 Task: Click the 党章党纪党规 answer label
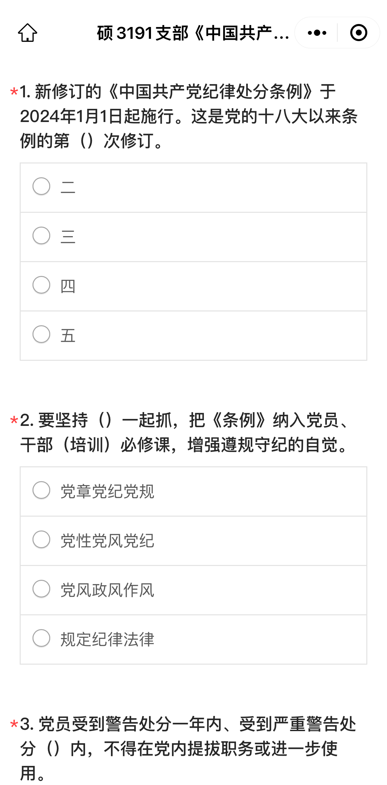pyautogui.click(x=107, y=492)
